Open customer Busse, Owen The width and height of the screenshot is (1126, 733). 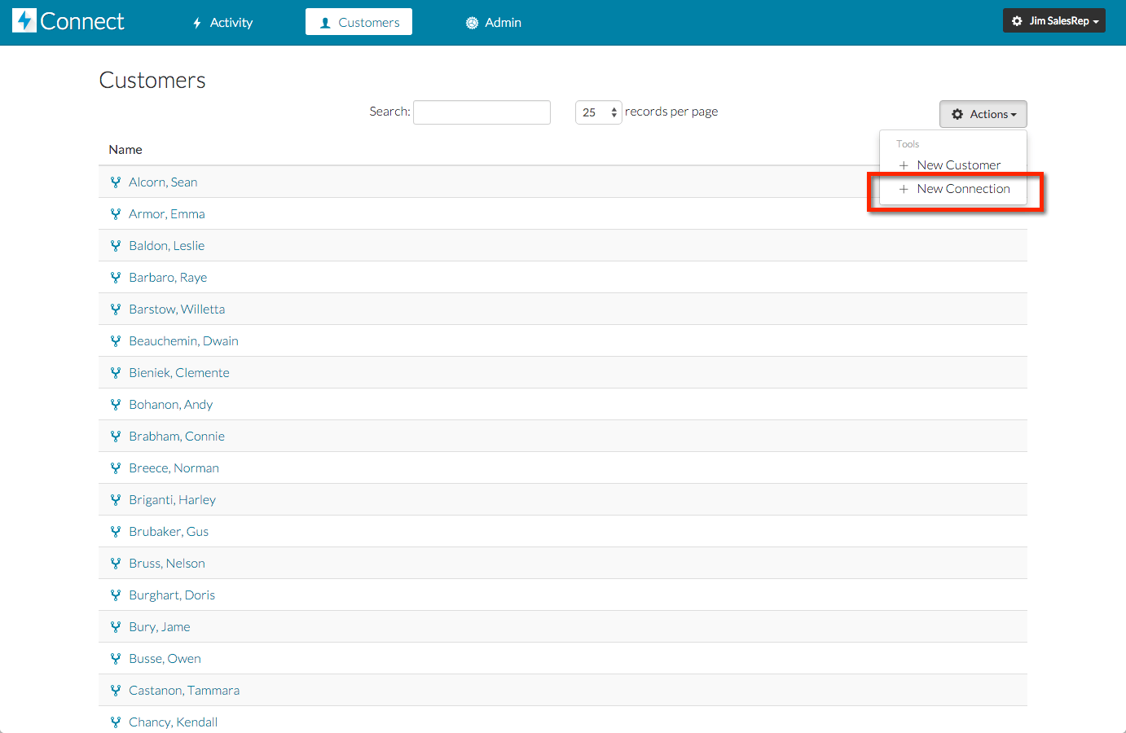pyautogui.click(x=165, y=659)
